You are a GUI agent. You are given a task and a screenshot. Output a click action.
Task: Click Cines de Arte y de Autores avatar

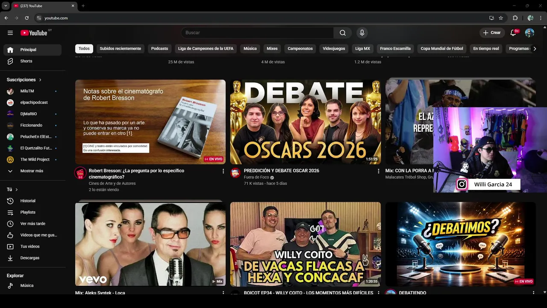pyautogui.click(x=80, y=173)
